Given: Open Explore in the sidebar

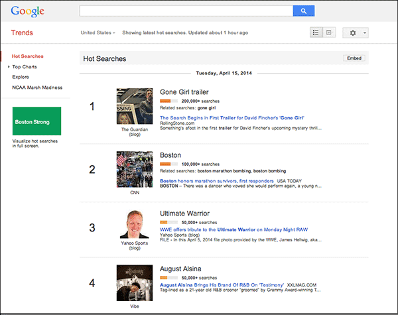Looking at the screenshot, I should click(21, 77).
